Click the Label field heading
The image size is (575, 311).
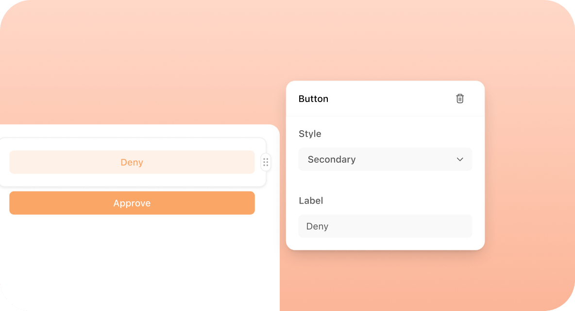click(x=311, y=200)
